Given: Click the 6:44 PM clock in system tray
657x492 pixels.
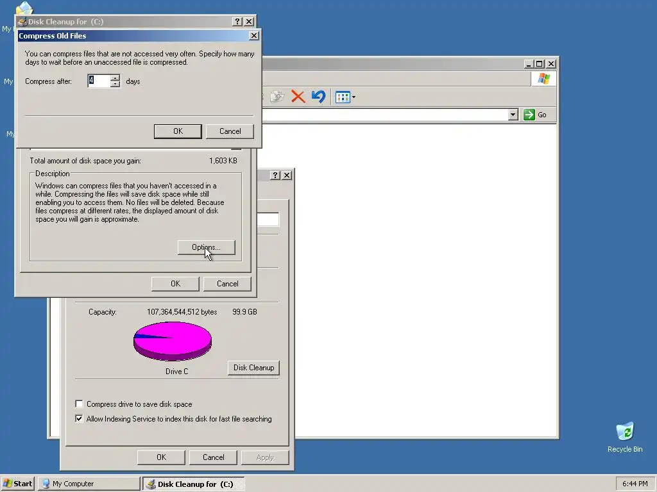Looking at the screenshot, I should click(x=635, y=484).
